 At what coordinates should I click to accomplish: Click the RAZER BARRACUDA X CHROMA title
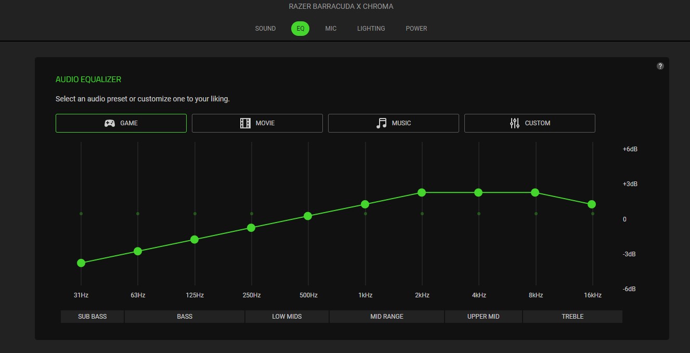pos(341,7)
